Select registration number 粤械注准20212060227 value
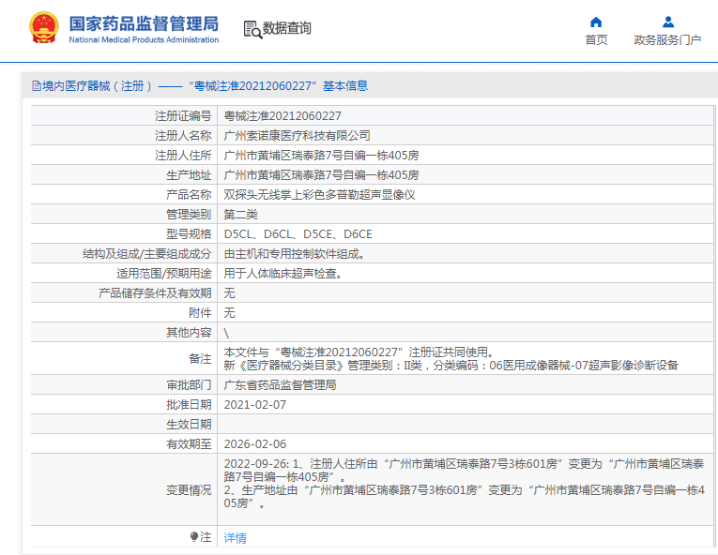Screen dimensions: 718x555 (x=283, y=116)
